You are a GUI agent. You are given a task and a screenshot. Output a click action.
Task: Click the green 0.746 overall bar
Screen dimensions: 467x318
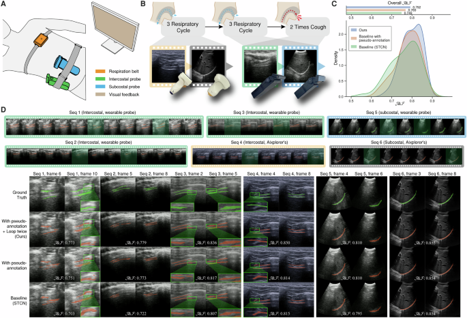click(x=374, y=13)
